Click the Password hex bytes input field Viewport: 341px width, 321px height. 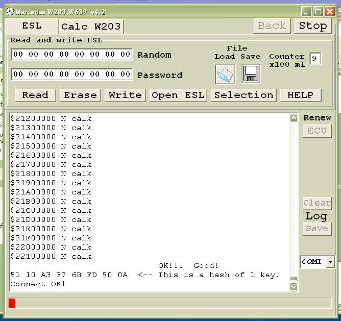tap(72, 75)
